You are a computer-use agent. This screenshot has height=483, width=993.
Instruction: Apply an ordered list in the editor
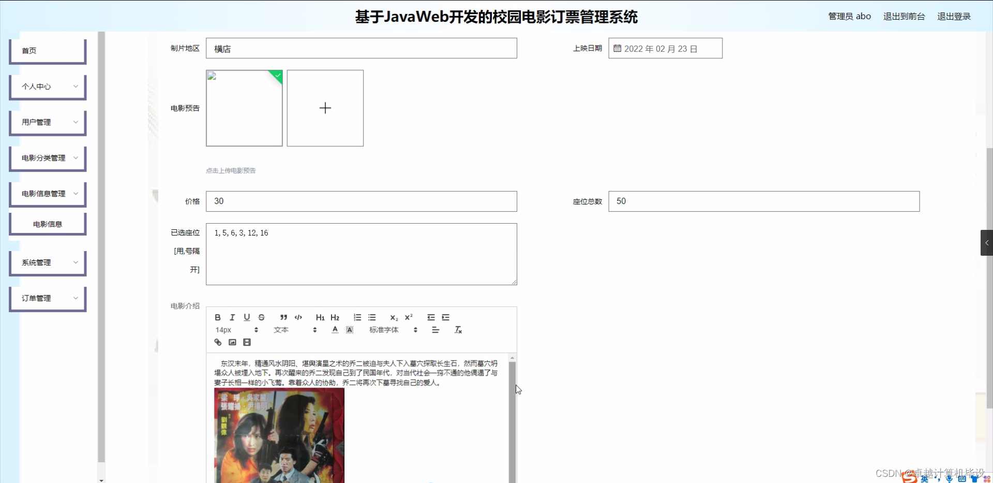[357, 317]
